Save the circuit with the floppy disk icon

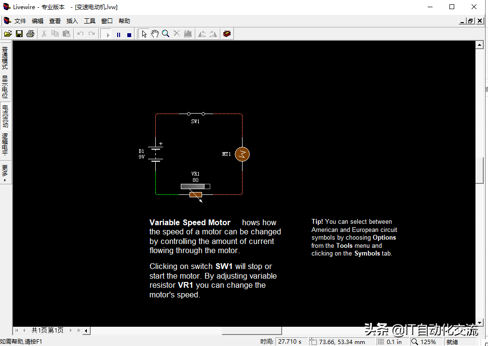[x=19, y=34]
